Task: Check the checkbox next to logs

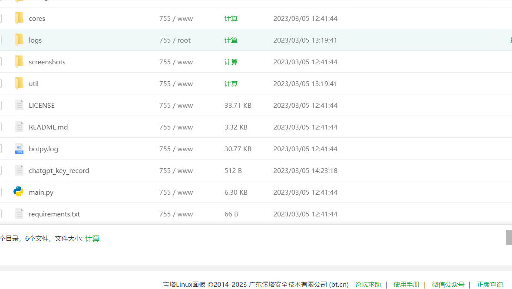Action: pos(1,40)
